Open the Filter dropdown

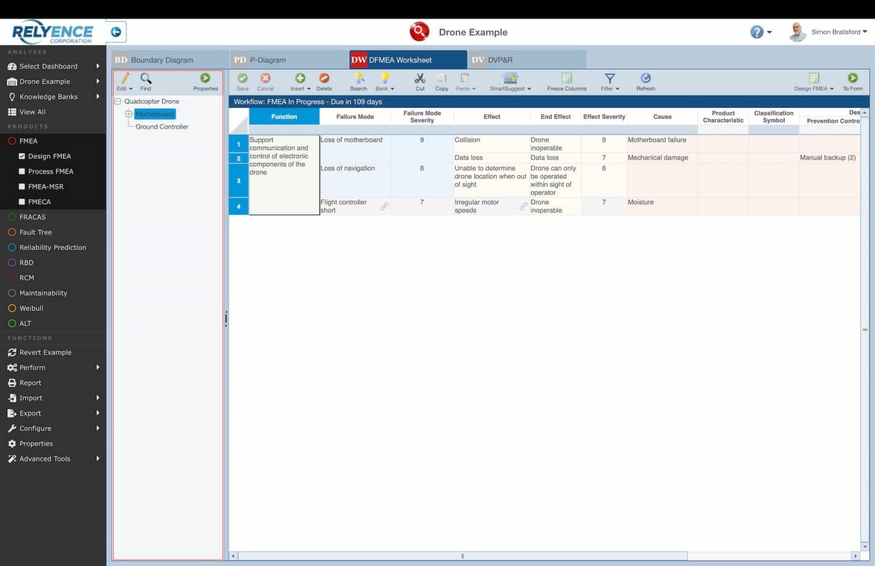pyautogui.click(x=608, y=81)
